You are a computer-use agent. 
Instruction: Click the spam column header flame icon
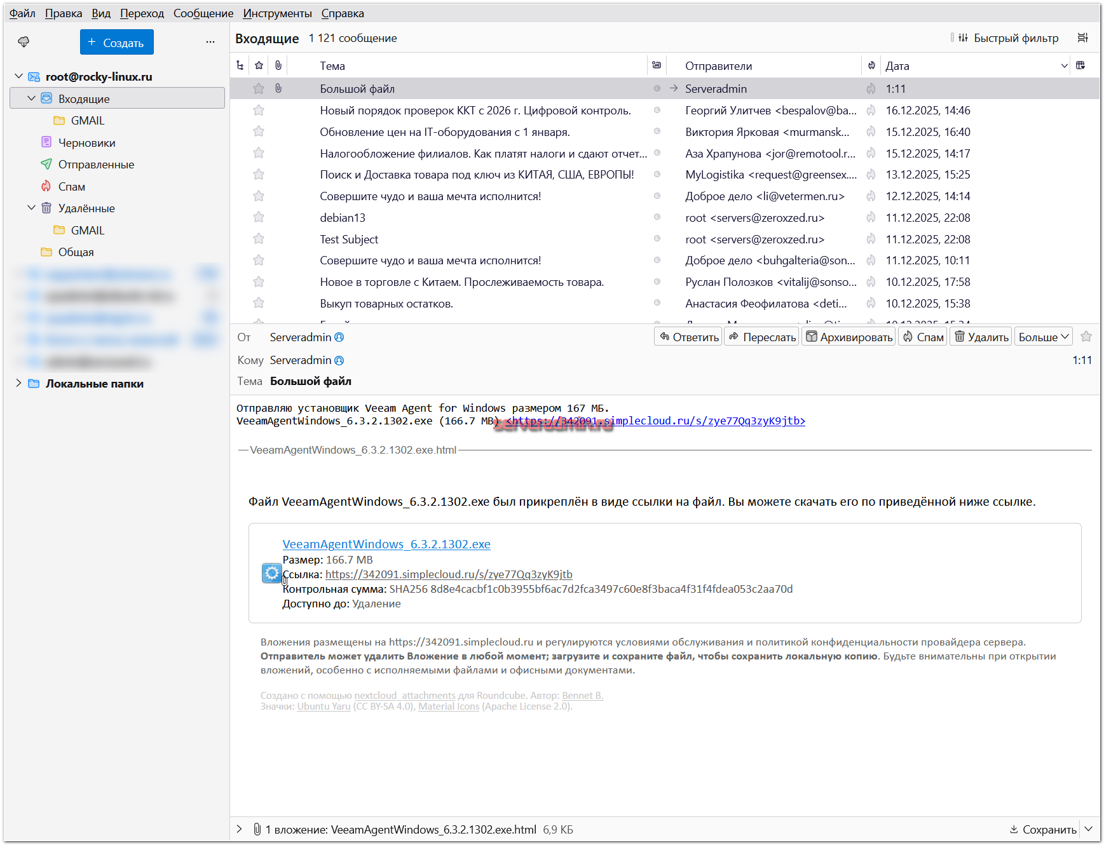(x=871, y=65)
